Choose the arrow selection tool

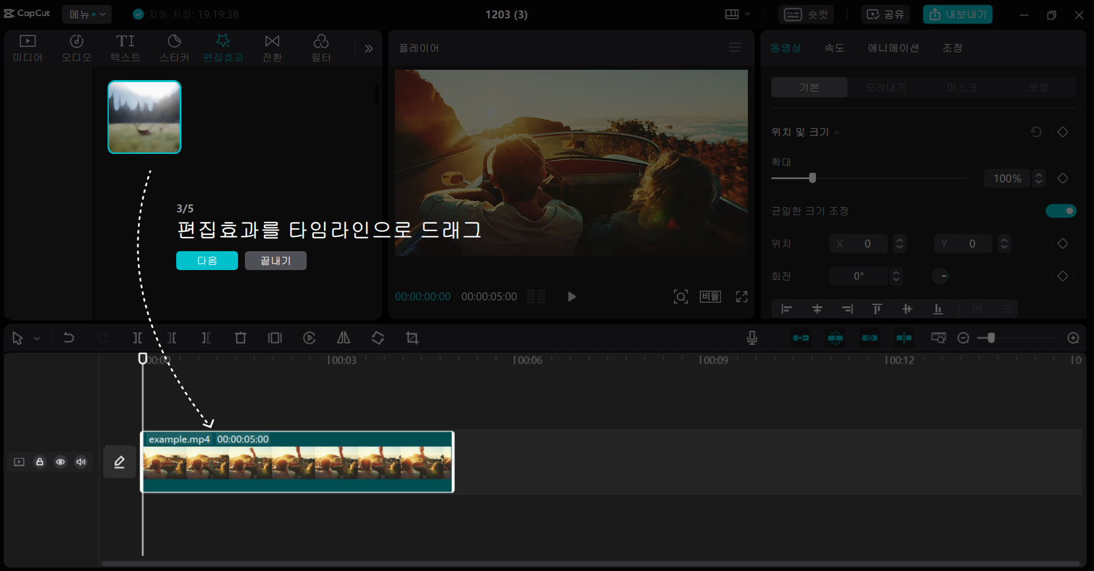(x=18, y=338)
